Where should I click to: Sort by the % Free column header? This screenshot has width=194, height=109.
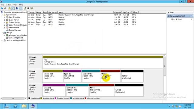tap(135, 12)
